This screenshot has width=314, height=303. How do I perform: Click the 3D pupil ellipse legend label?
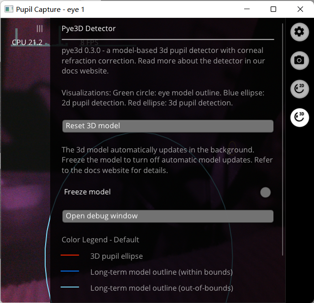tap(116, 256)
